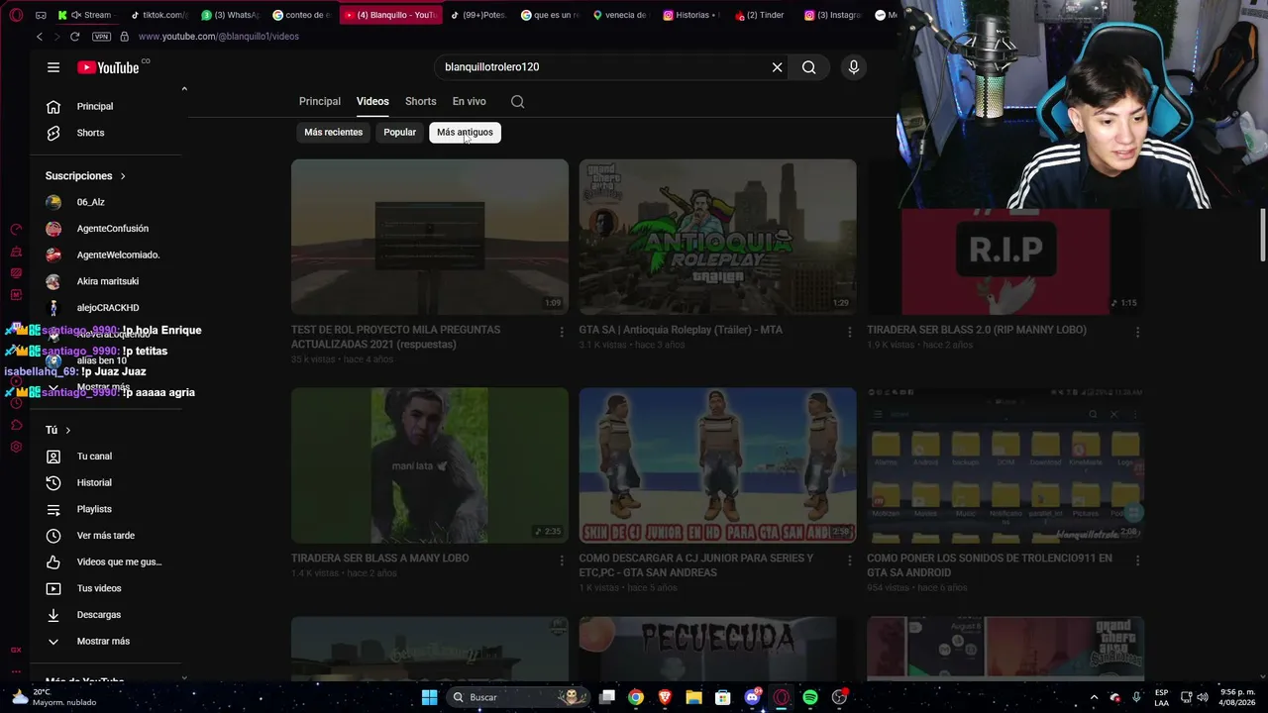Screen dimensions: 1268x713
Task: Show hidden system tray icons
Action: [1094, 697]
